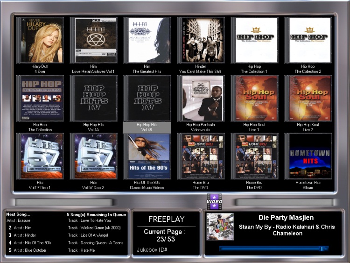Image resolution: width=350 pixels, height=263 pixels.
Task: Open Hip Hop The Collection 1 cover
Action: click(x=254, y=40)
